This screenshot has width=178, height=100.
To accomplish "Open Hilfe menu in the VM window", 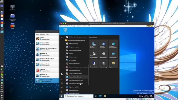I will (x=89, y=26).
